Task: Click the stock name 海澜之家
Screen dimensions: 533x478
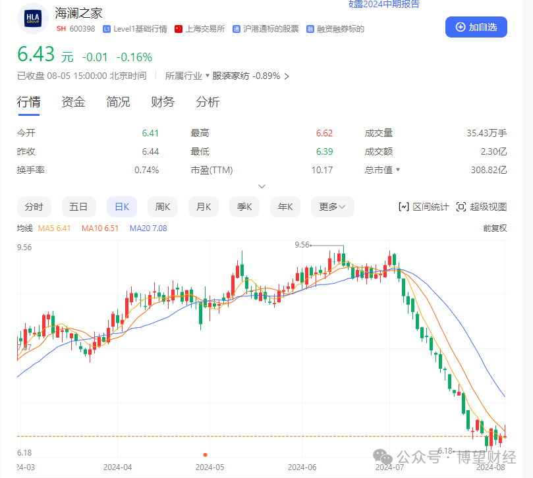Action: tap(78, 13)
